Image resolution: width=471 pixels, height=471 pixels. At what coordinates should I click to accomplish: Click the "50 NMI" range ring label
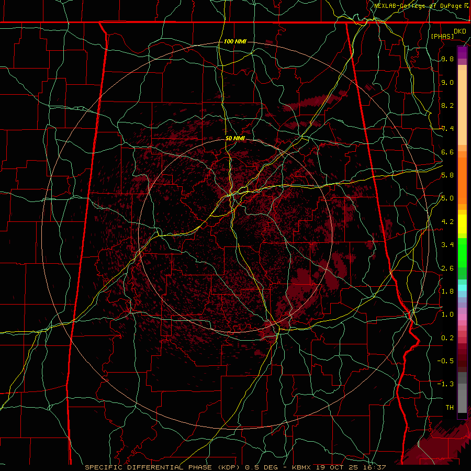(x=235, y=138)
